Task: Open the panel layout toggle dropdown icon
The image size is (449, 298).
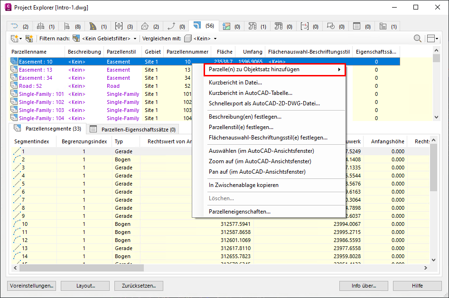Action: point(432,38)
